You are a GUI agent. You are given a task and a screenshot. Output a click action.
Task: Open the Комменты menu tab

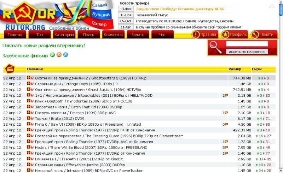click(113, 35)
